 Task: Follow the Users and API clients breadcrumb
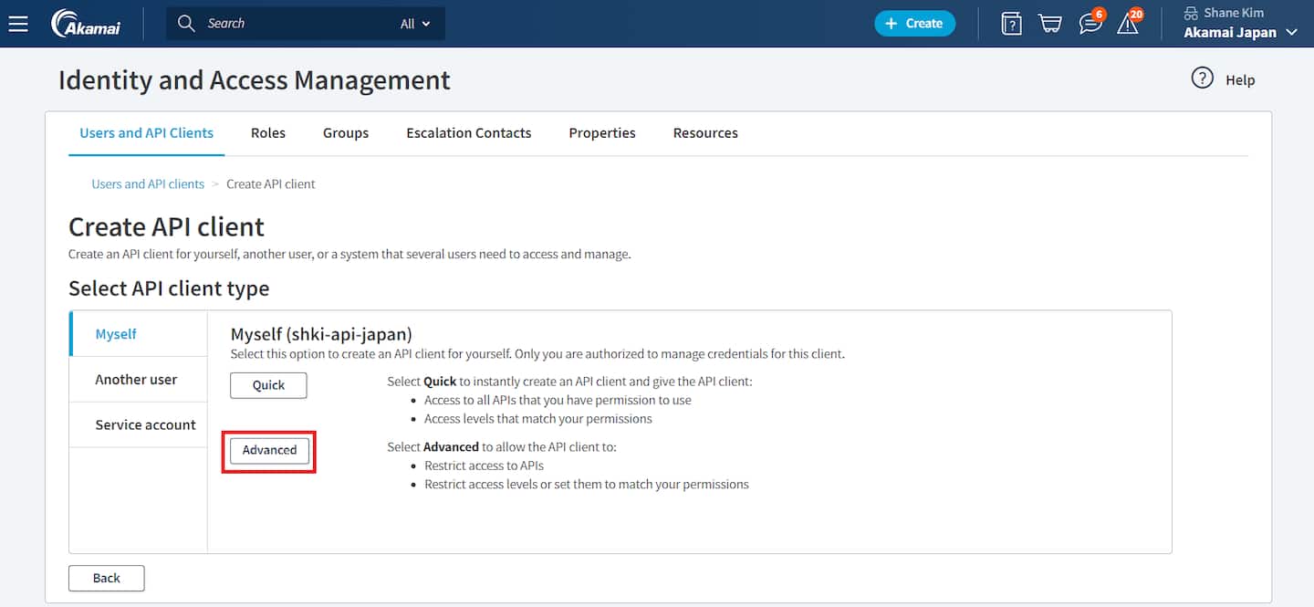148,184
